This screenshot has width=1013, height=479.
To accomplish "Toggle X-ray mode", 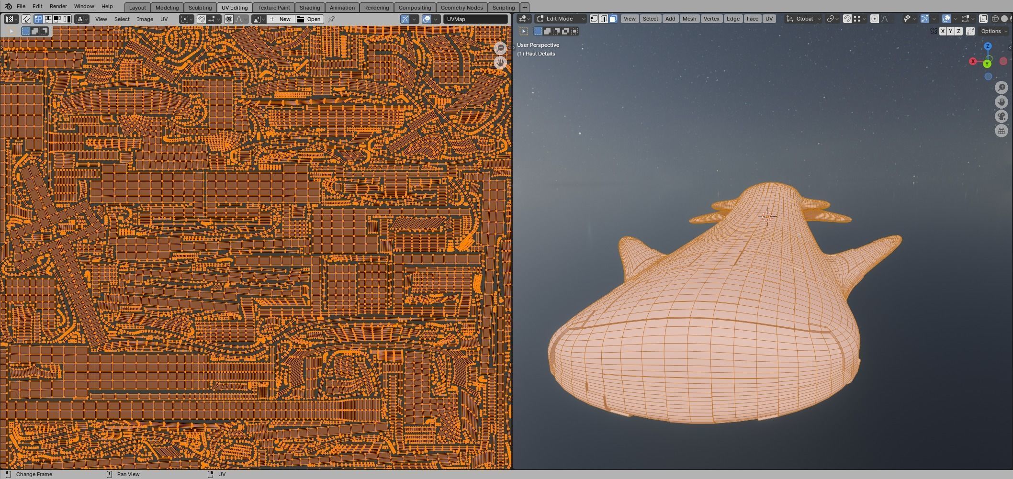I will pos(983,19).
